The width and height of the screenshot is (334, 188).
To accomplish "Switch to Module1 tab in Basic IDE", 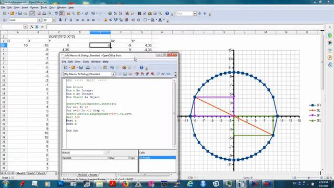I will pos(82,175).
